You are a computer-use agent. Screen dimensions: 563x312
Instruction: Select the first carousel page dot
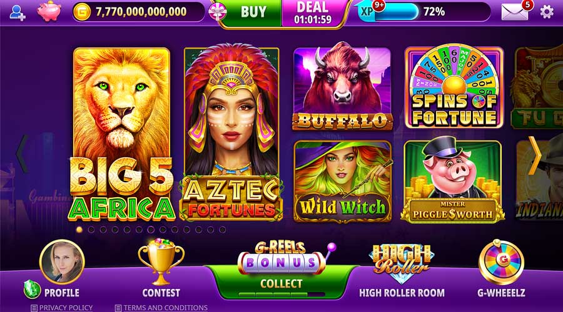[79, 230]
